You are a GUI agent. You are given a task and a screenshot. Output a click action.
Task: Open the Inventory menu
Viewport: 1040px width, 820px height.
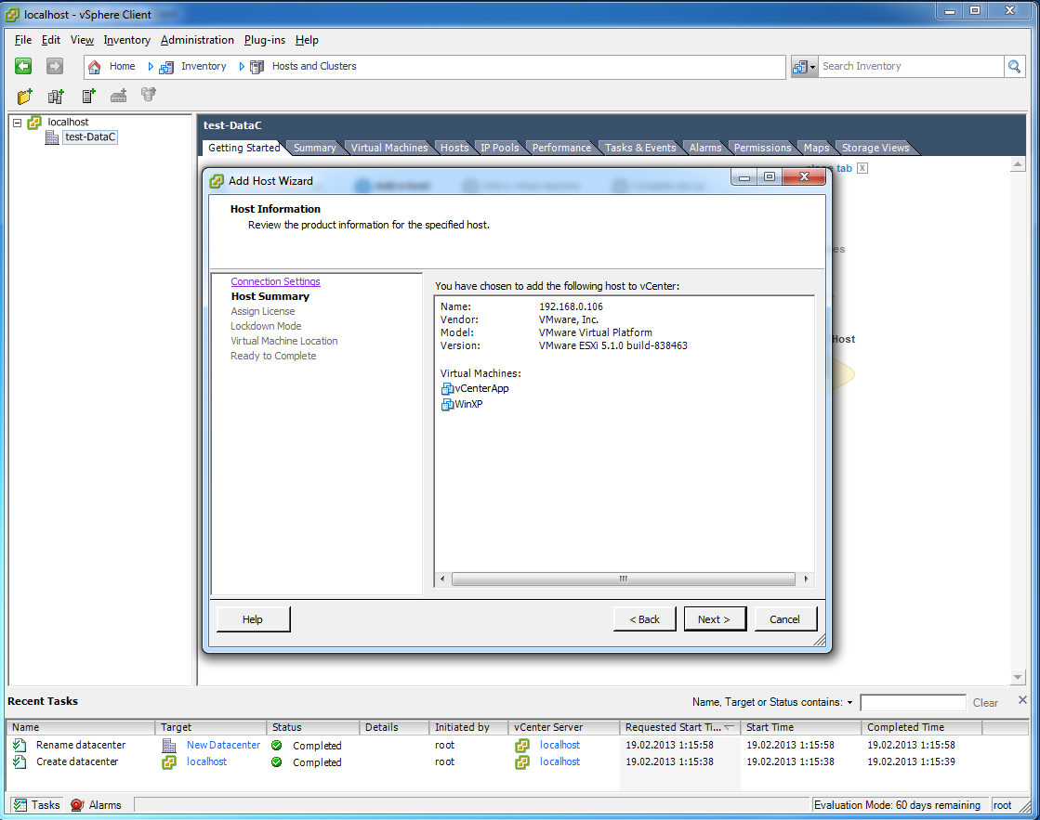point(126,40)
